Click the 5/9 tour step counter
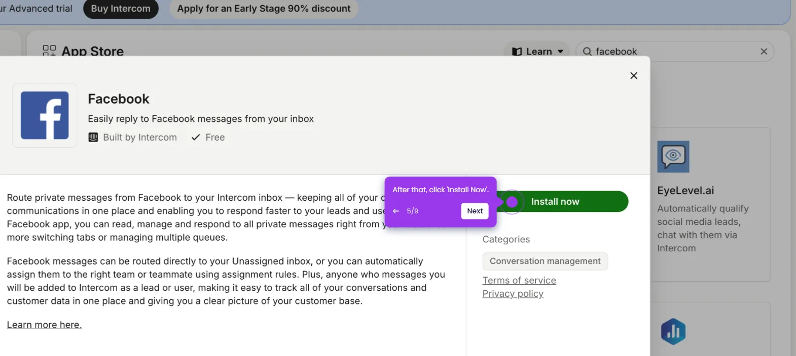This screenshot has width=796, height=356. point(413,211)
